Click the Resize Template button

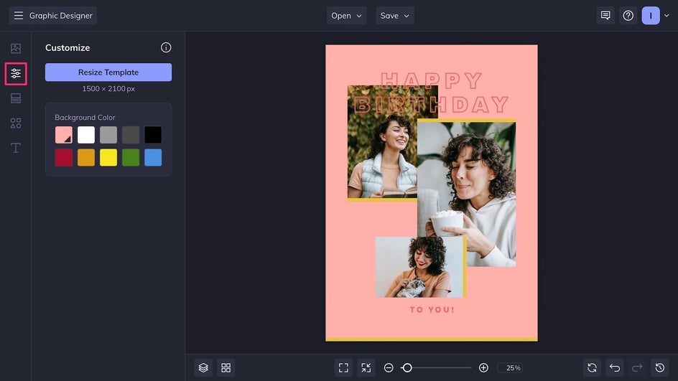pos(108,72)
